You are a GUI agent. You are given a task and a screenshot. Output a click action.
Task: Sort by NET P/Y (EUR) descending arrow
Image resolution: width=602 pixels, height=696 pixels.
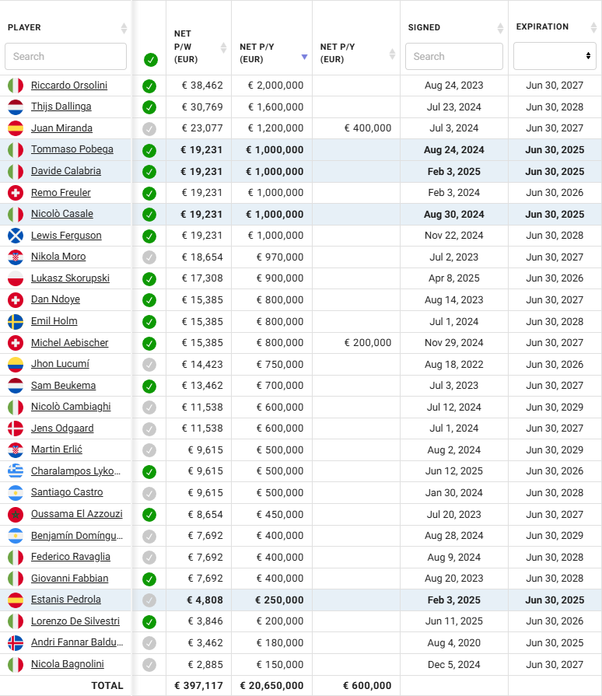(304, 57)
